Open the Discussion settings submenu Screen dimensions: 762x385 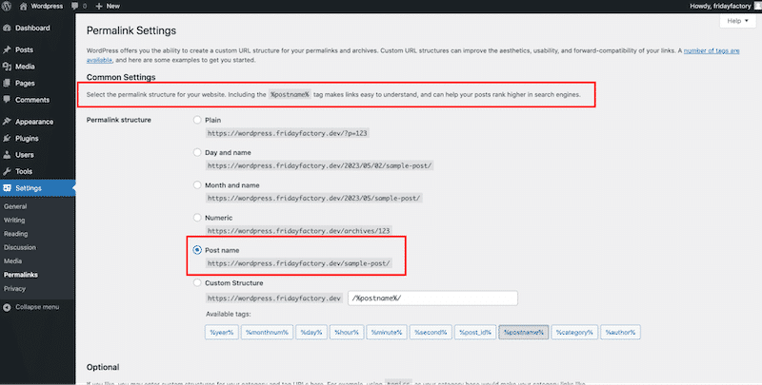click(x=21, y=246)
